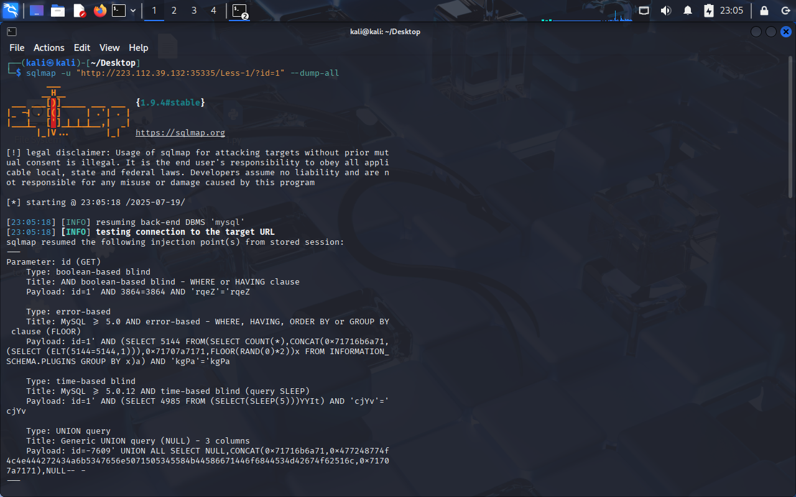The width and height of the screenshot is (796, 497).
Task: Open the Actions menu
Action: click(x=49, y=48)
